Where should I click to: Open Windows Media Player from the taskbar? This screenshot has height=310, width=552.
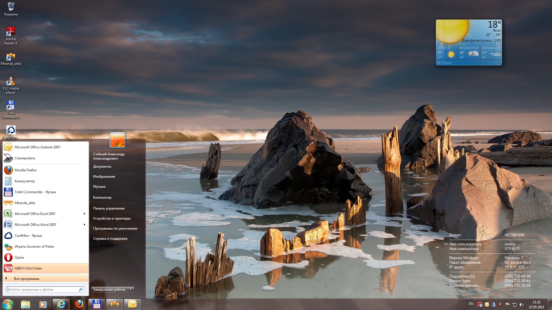pos(43,304)
